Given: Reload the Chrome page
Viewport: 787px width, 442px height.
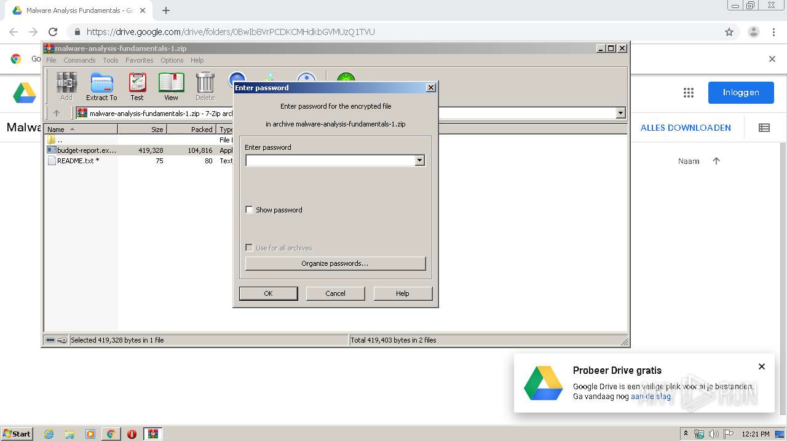Looking at the screenshot, I should tap(53, 32).
